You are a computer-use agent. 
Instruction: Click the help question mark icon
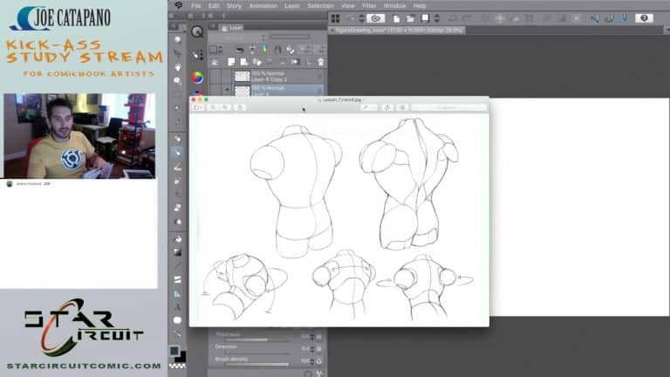point(644,17)
